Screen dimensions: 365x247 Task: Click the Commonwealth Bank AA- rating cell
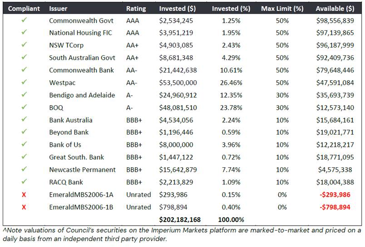[x=132, y=70]
